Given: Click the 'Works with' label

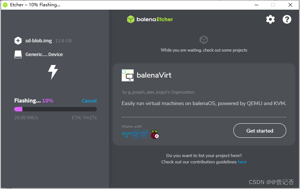Looking at the screenshot, I should pos(132,126).
